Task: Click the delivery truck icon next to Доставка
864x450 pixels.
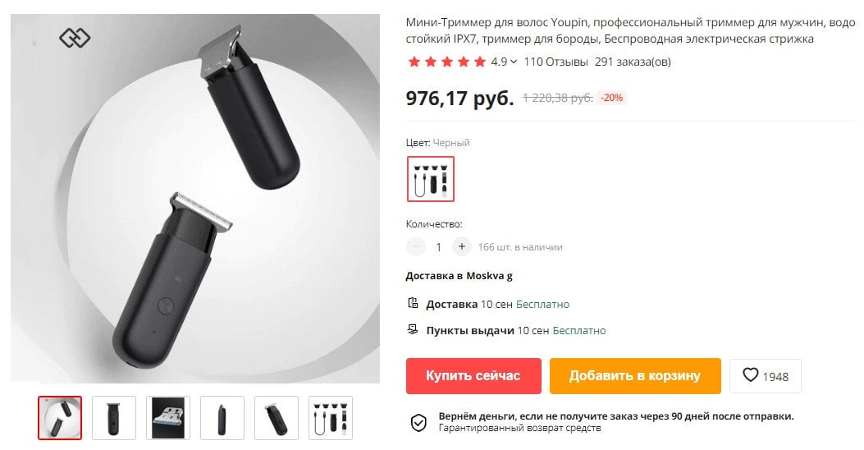Action: [413, 303]
